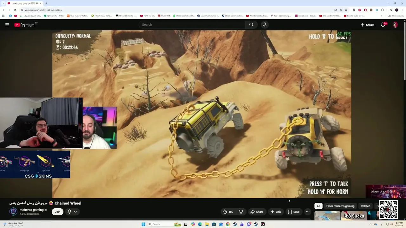Screen dimensions: 406x228
Task: Open Microsoft Edge from taskbar
Action: coord(200,224)
